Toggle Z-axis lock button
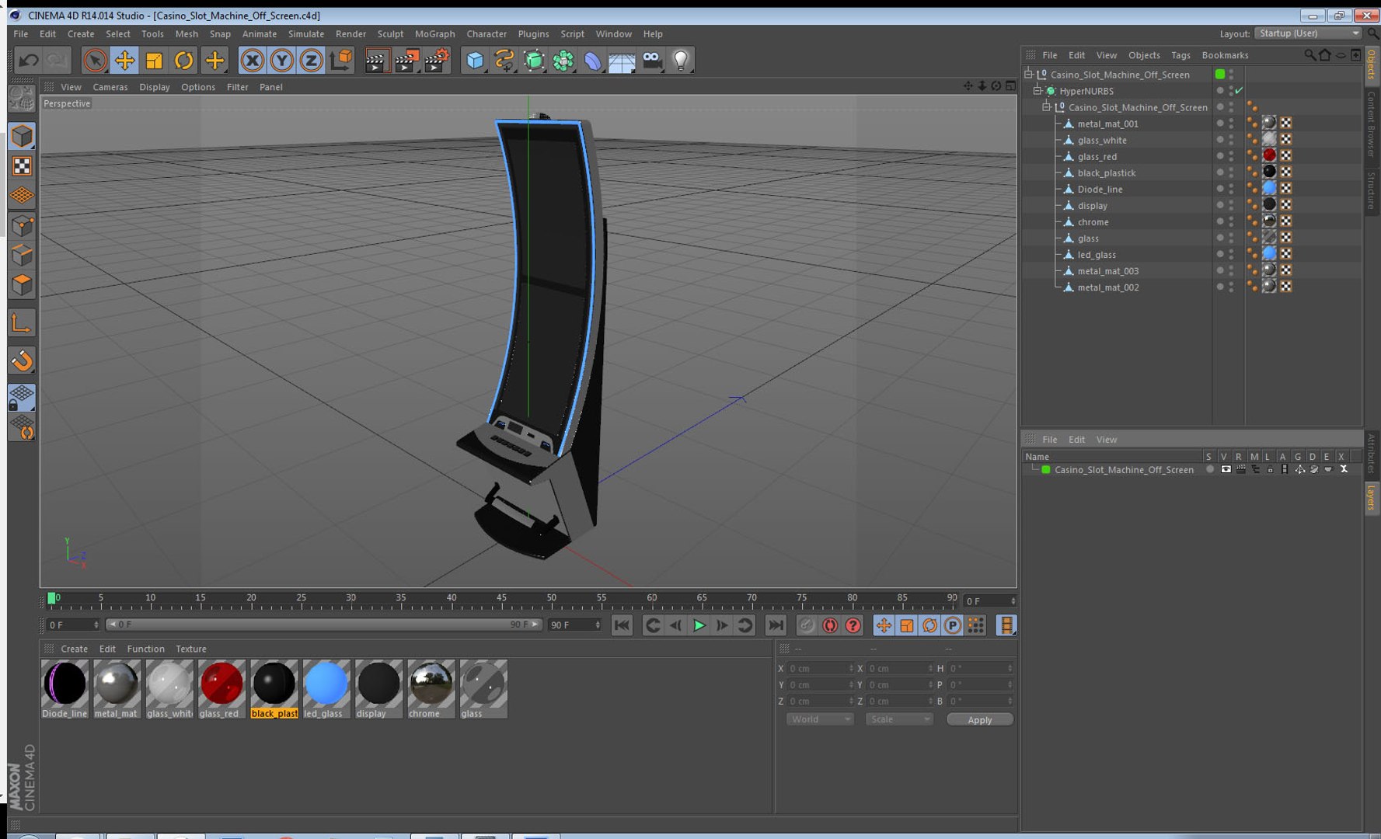1381x839 pixels. 311,61
